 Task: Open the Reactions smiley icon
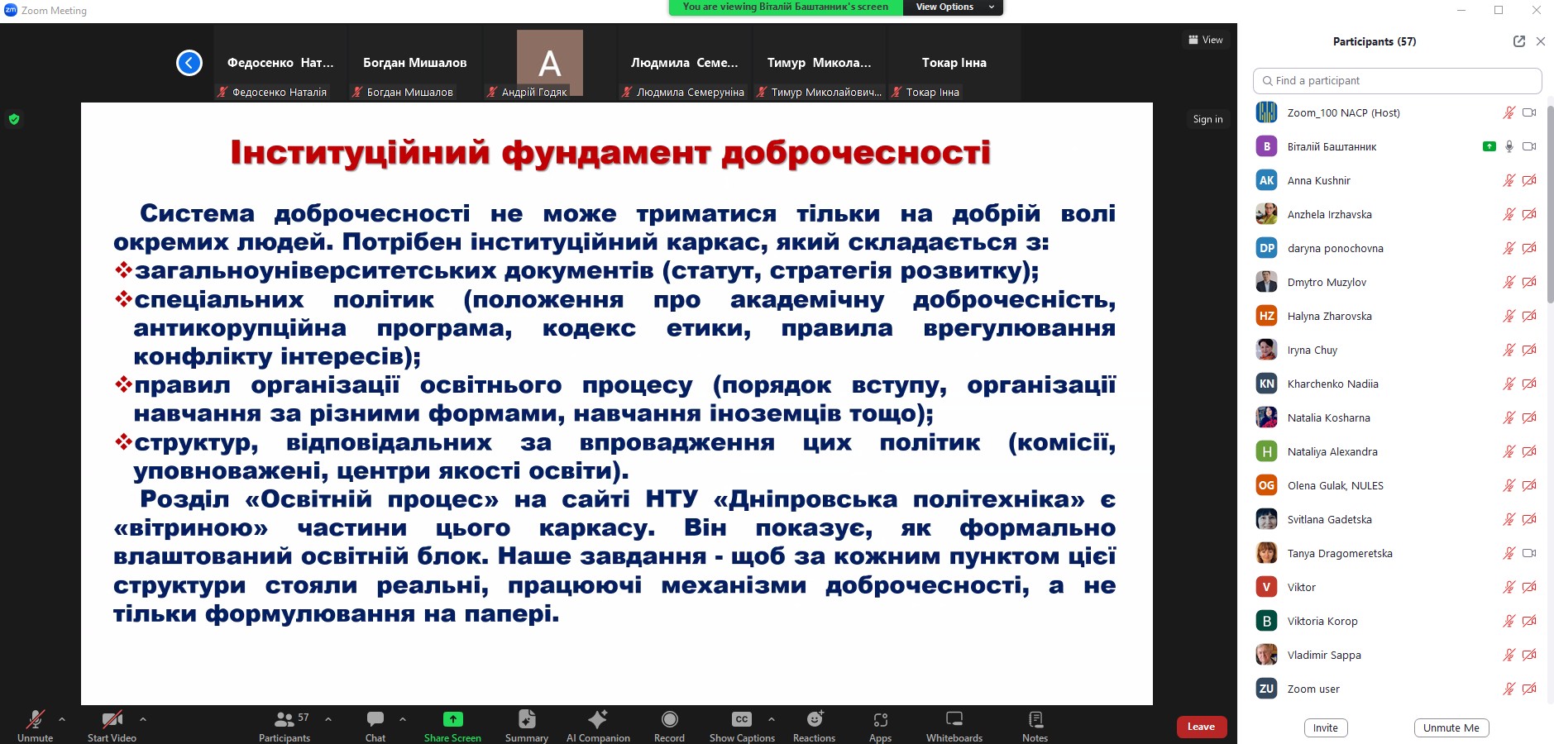(815, 719)
